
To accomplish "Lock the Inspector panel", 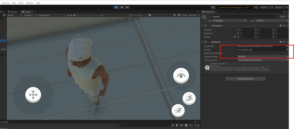I will (285, 12).
